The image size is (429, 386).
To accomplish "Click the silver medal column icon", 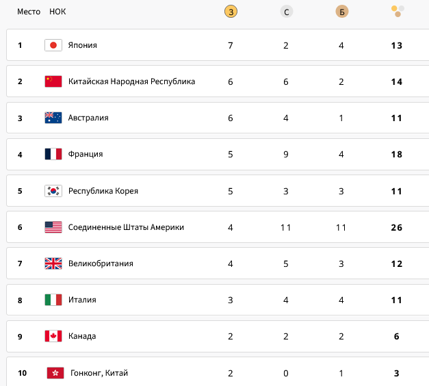I will click(286, 12).
